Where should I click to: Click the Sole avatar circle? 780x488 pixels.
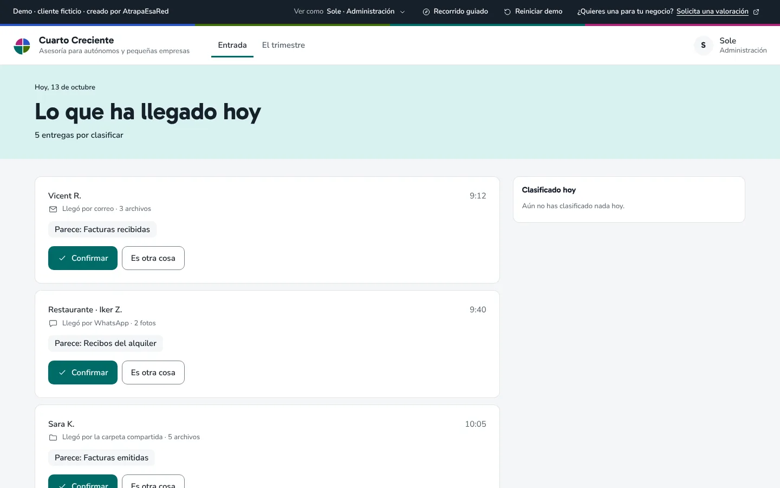[x=704, y=45]
